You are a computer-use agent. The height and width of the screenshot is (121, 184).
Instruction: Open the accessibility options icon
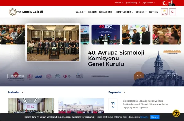(x=176, y=113)
